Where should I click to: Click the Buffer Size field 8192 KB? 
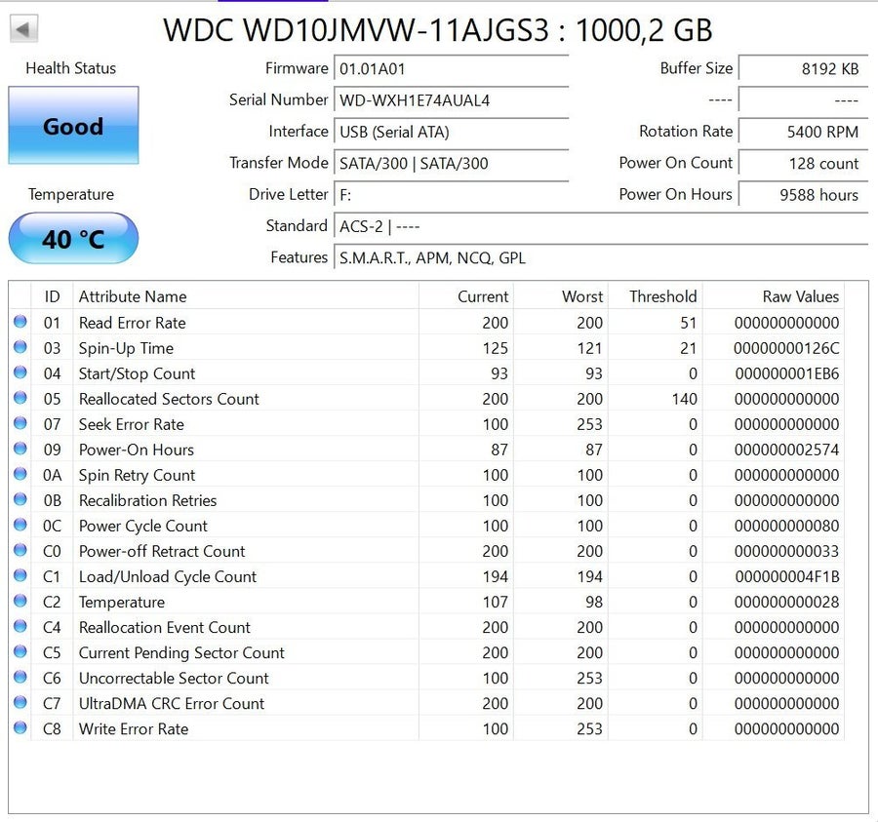tap(803, 69)
